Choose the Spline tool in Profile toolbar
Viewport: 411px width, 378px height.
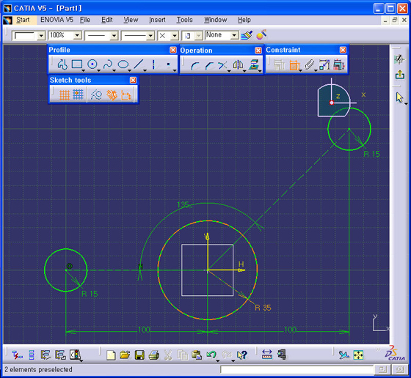tap(108, 64)
